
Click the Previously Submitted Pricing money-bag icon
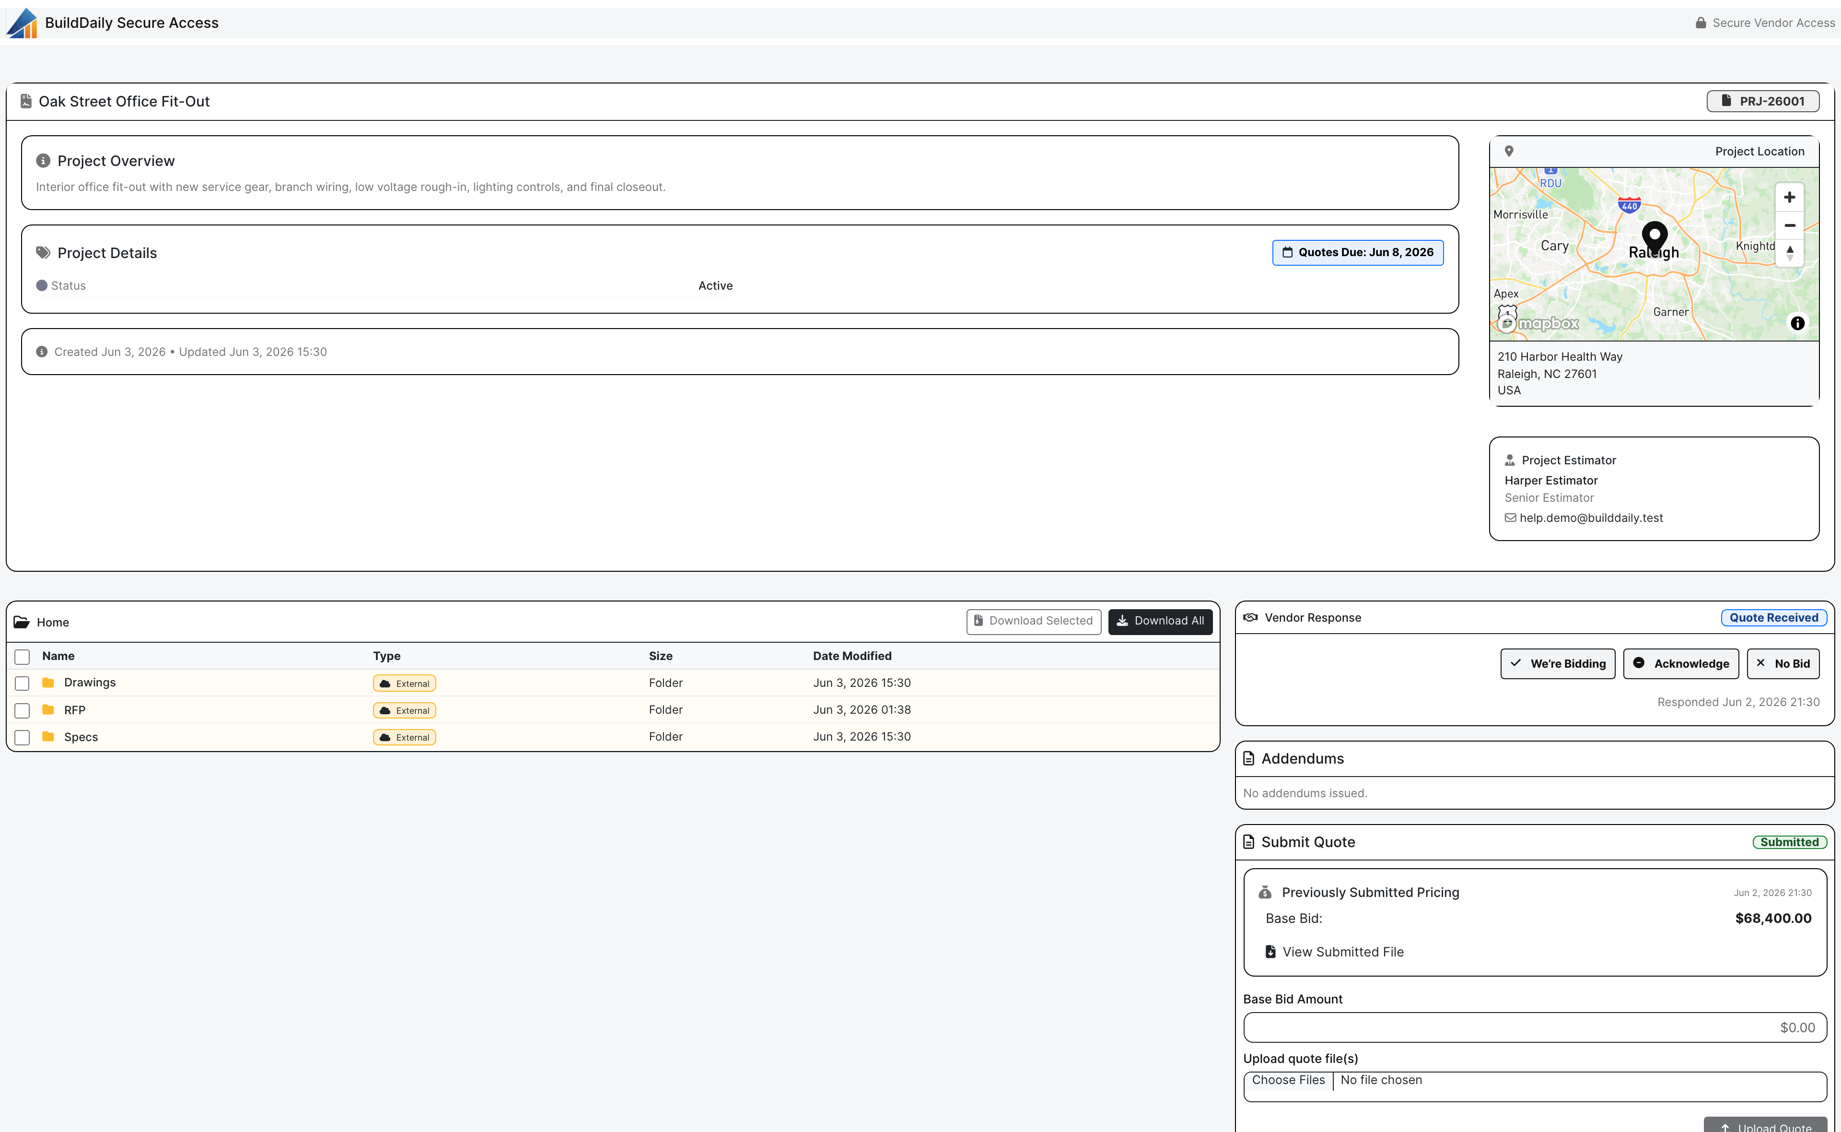(1265, 893)
